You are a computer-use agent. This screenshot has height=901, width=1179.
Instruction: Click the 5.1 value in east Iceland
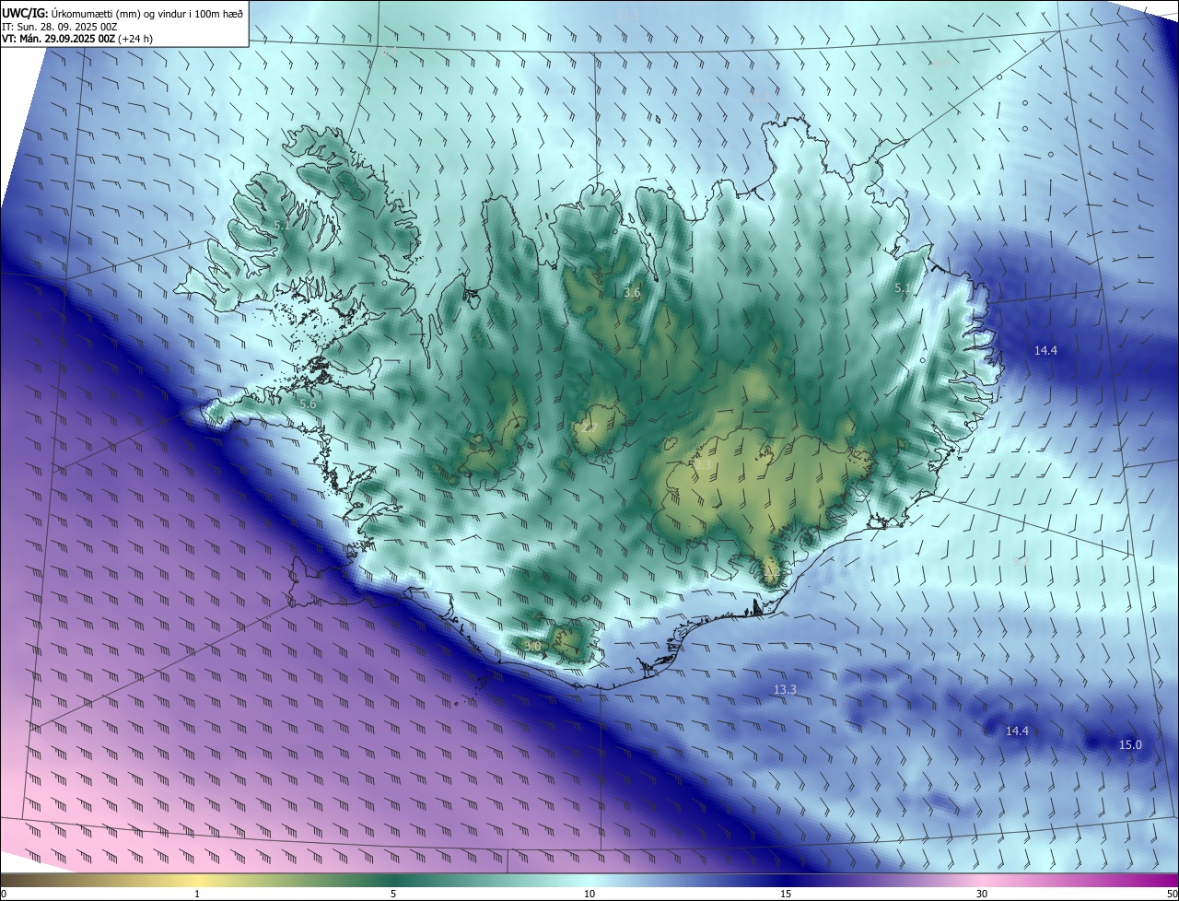pyautogui.click(x=904, y=287)
